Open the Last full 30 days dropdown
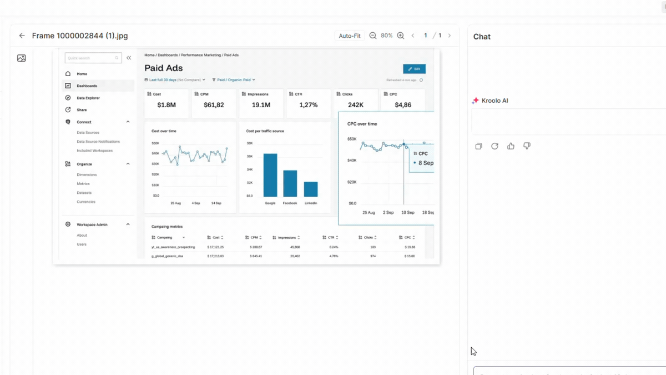 175,80
